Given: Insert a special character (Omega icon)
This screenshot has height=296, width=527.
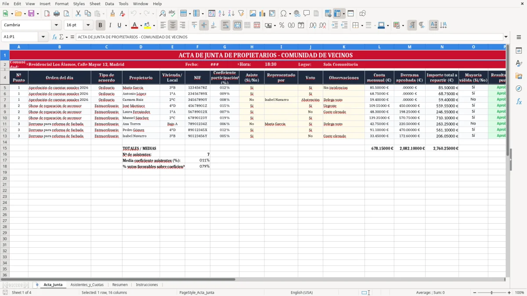Looking at the screenshot, I should coord(283,14).
